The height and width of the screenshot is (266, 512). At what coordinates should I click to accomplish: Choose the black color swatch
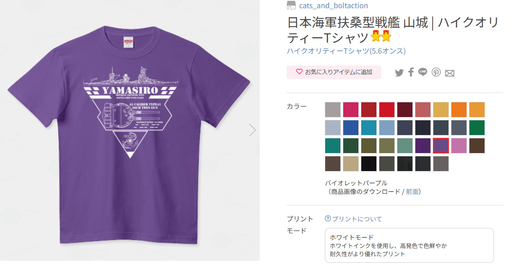369,164
